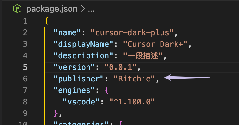
Task: Click the "publisher" key
Action: [x=79, y=79]
